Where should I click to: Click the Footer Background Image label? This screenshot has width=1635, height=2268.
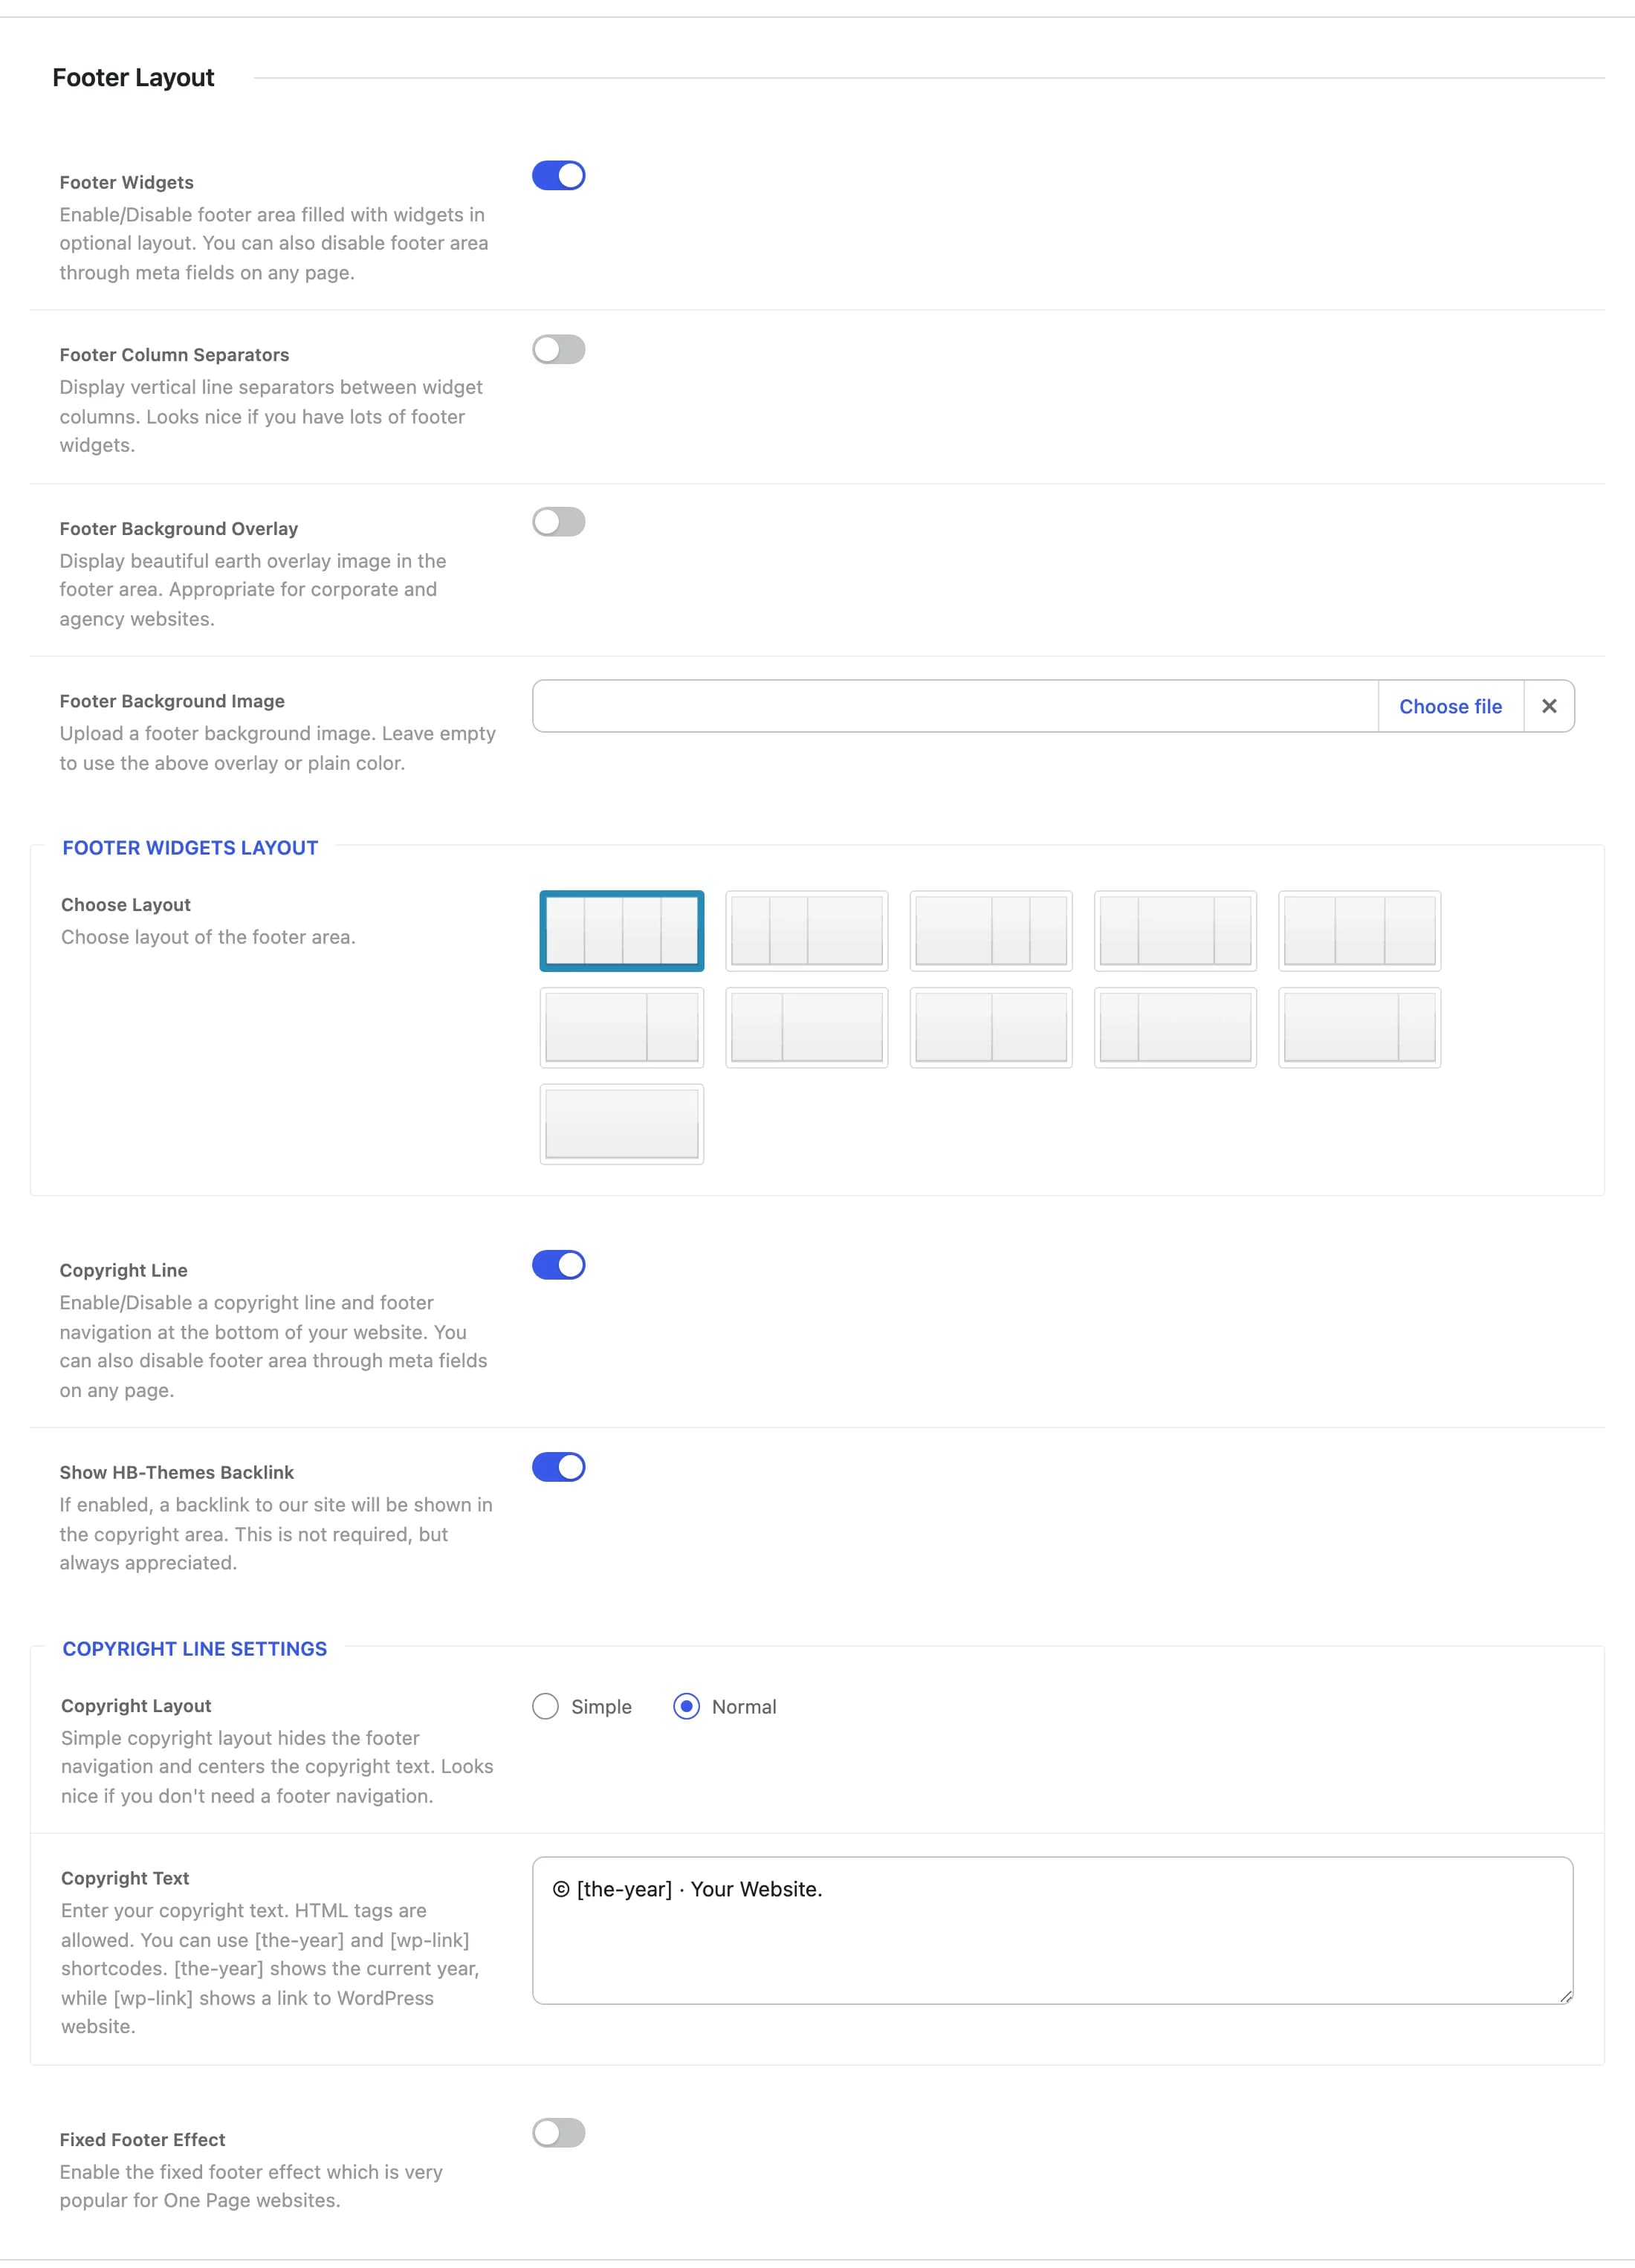point(172,701)
